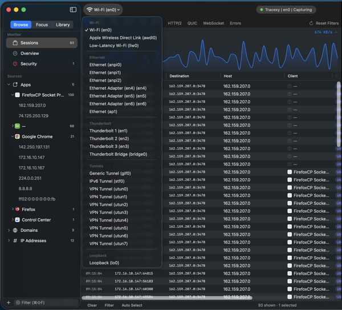Image resolution: width=342 pixels, height=310 pixels.
Task: Expand the unnamed green app node
Action: [x=13, y=126]
